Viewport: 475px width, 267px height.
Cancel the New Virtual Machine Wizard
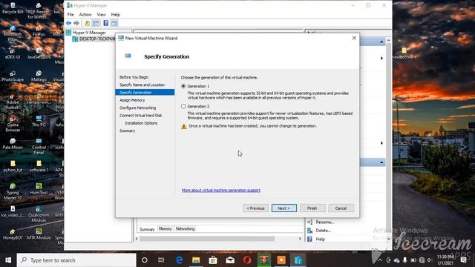point(341,208)
